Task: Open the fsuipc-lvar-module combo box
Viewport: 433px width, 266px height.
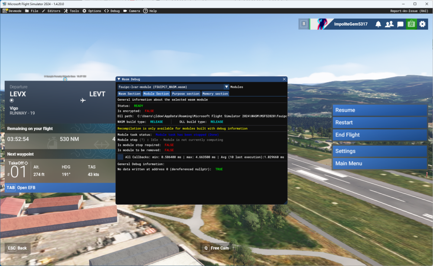Action: point(170,87)
